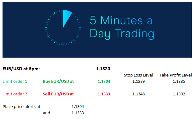
Task: Click the clock dial logo icon
Action: 63,28
